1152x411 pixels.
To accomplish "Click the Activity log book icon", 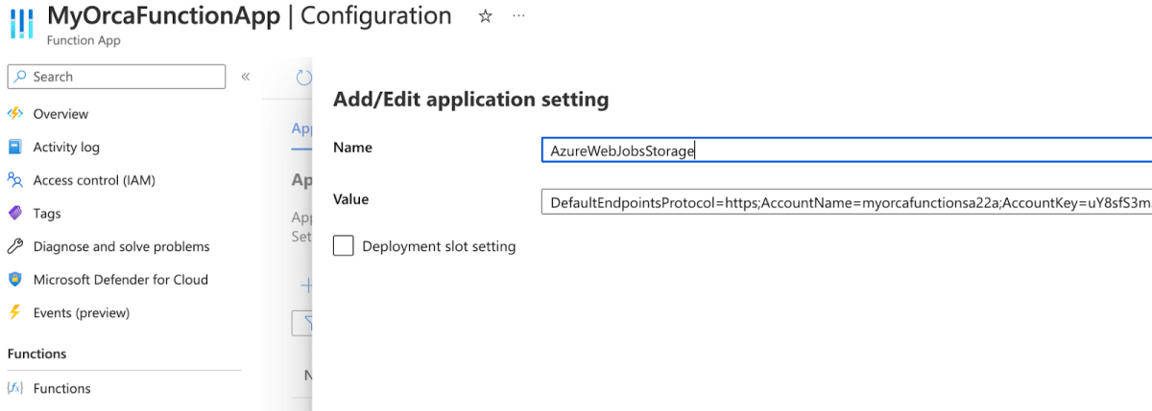I will click(x=14, y=147).
